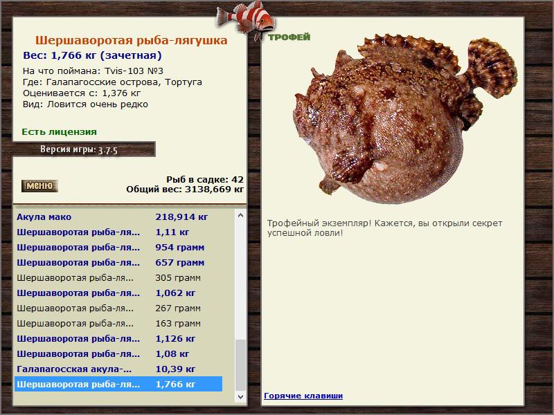
Task: Select the frogfish row weighing 1,11 кг
Action: tap(118, 232)
